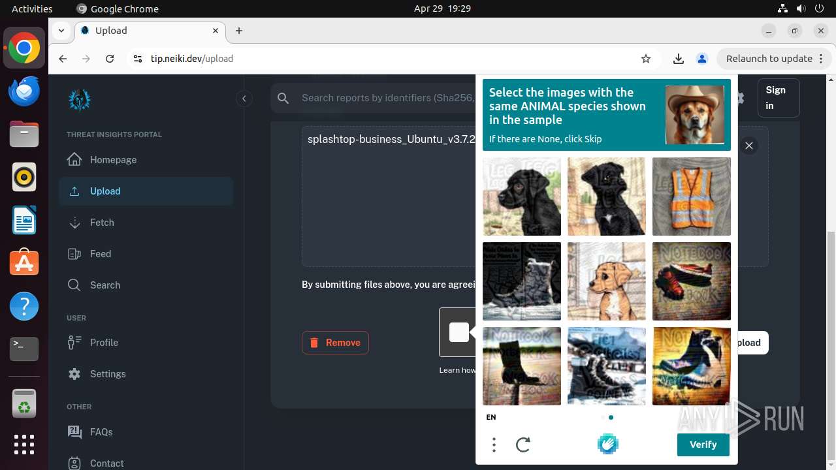The height and width of the screenshot is (470, 836).
Task: Open Terminal from the dock
Action: (24, 349)
